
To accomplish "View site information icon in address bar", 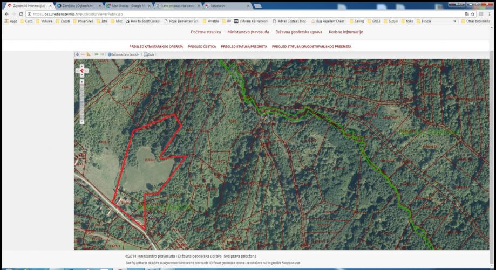I will tap(30, 14).
